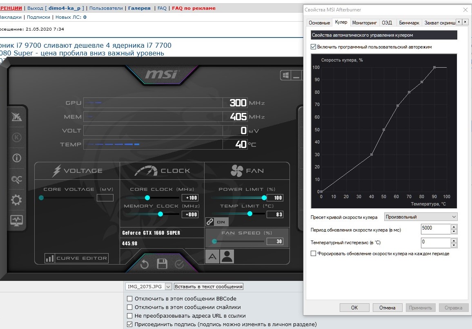Click the Windows startup icon in Afterburner
The width and height of the screenshot is (472, 329).
pyautogui.click(x=286, y=75)
